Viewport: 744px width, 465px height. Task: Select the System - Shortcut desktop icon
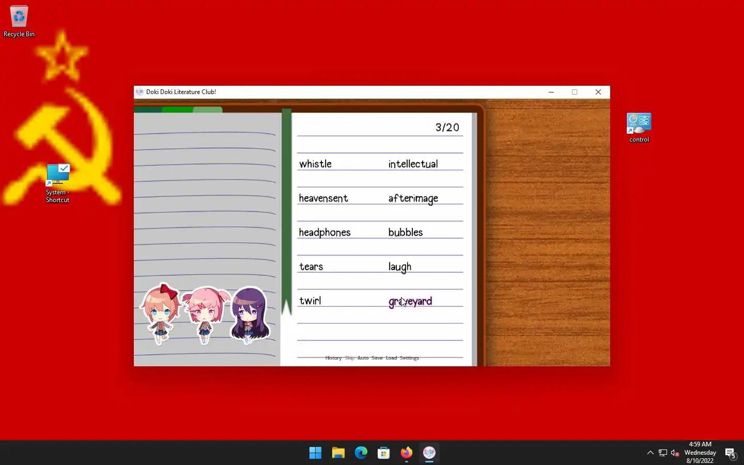(x=57, y=183)
